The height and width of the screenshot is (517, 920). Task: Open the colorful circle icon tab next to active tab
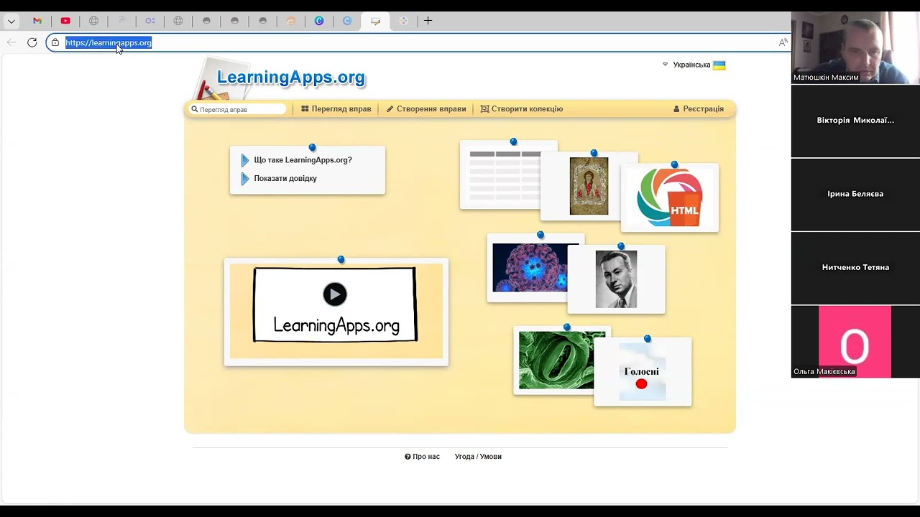(x=403, y=21)
